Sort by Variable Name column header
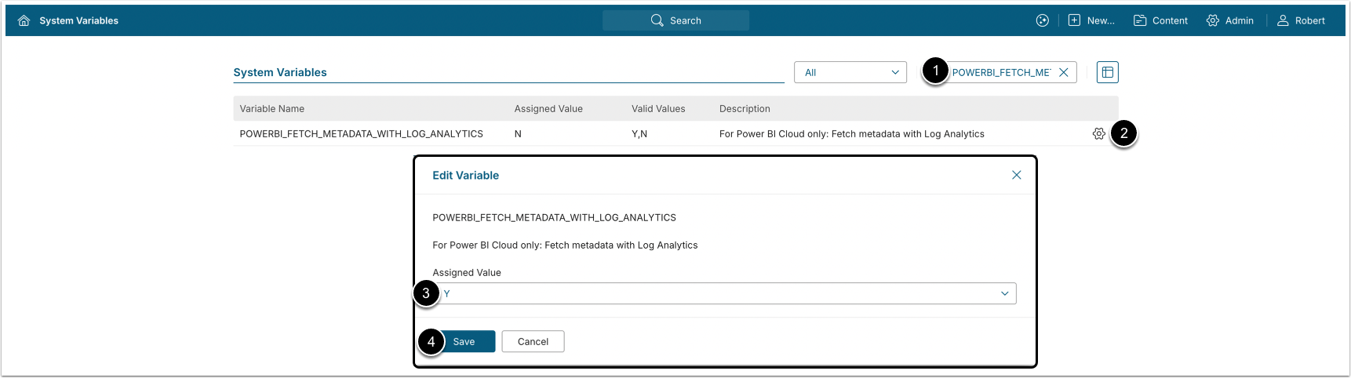This screenshot has width=1351, height=378. [272, 109]
